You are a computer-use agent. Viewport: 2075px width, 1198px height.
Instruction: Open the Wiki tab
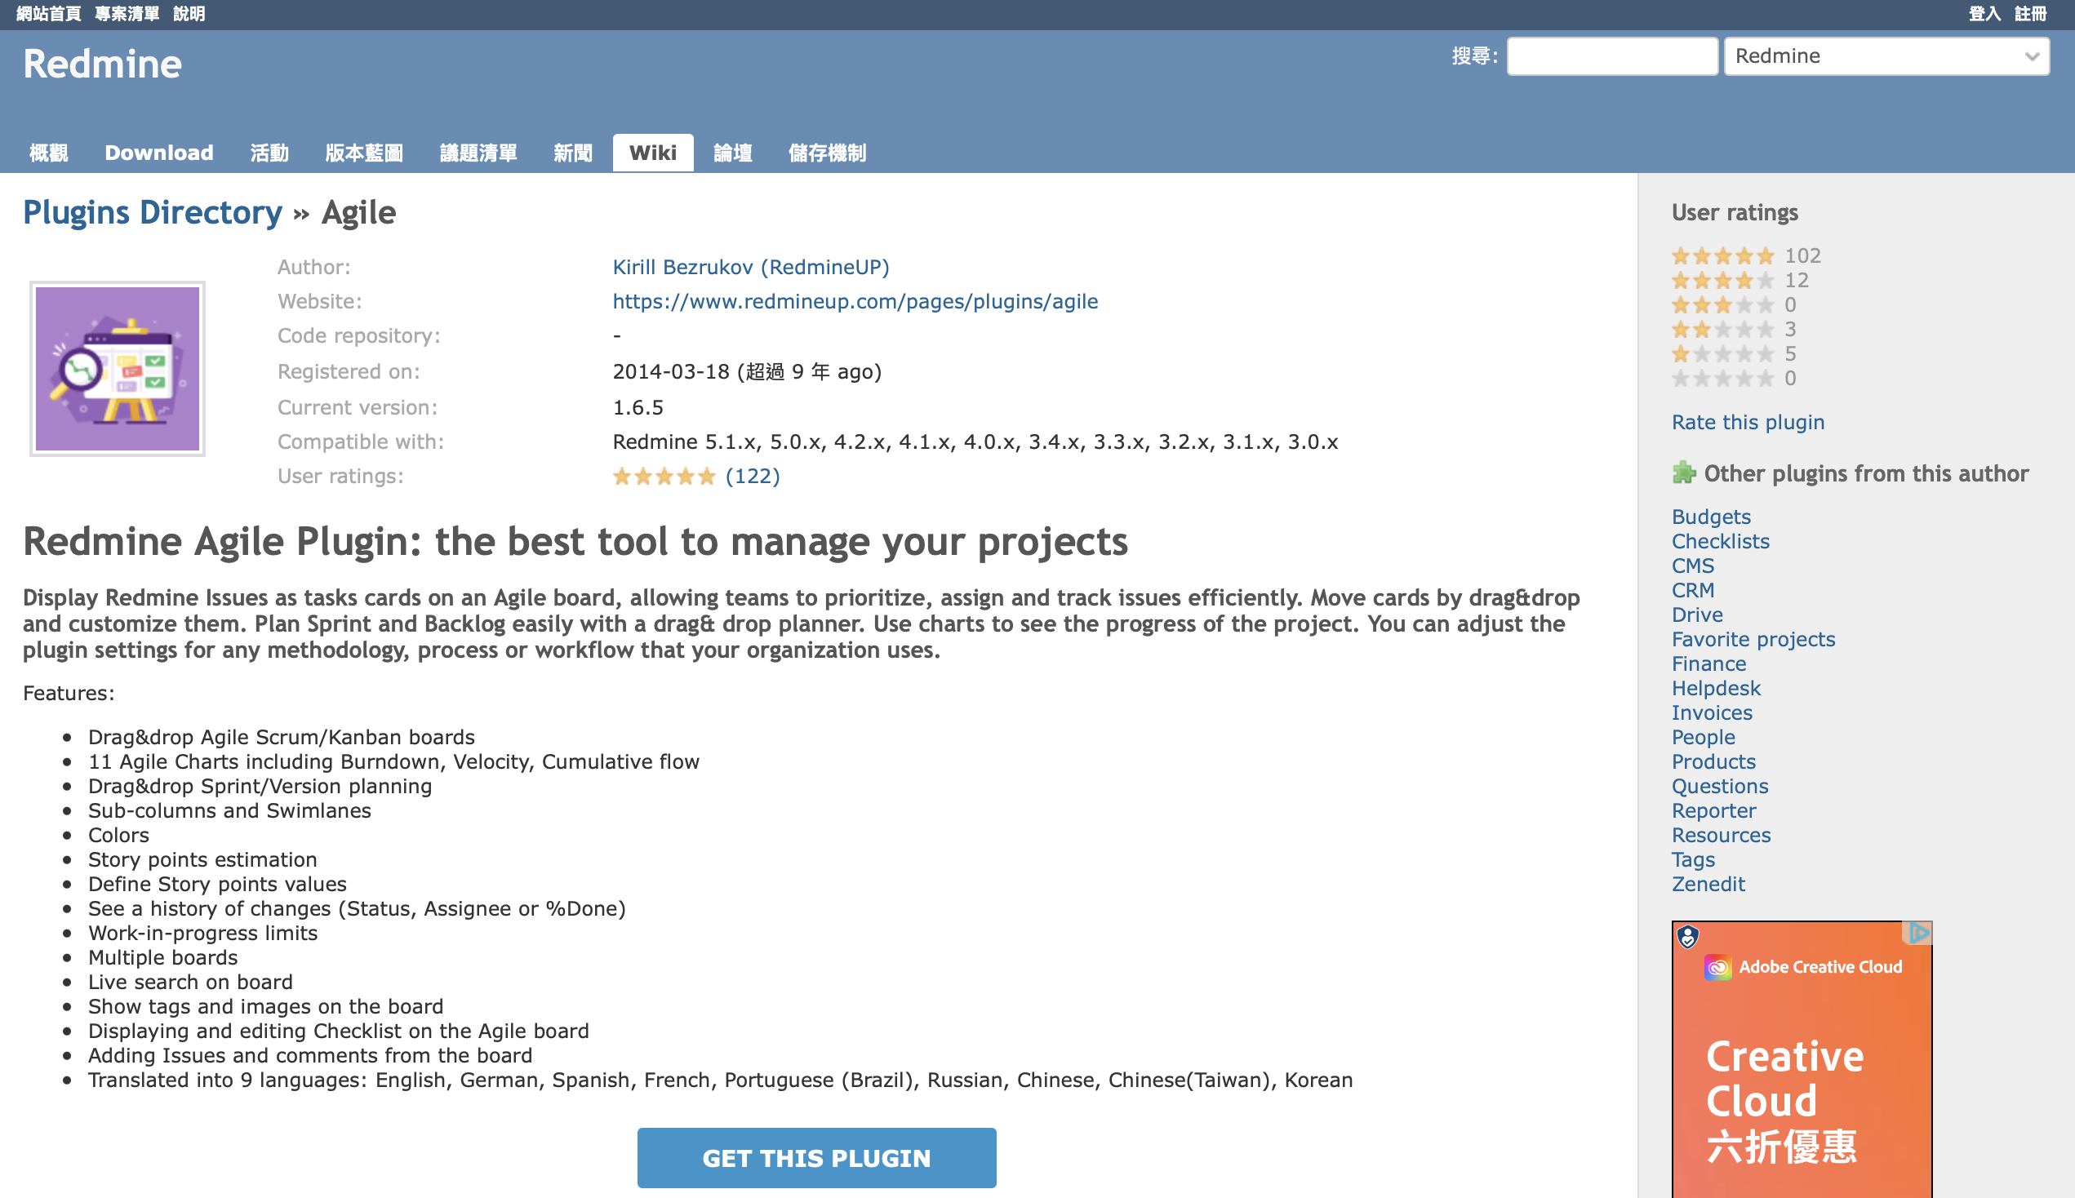tap(652, 153)
